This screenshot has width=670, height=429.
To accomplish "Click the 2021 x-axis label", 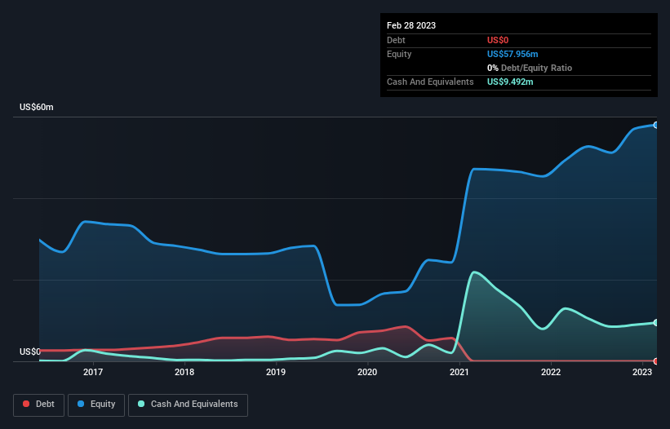I will [459, 372].
